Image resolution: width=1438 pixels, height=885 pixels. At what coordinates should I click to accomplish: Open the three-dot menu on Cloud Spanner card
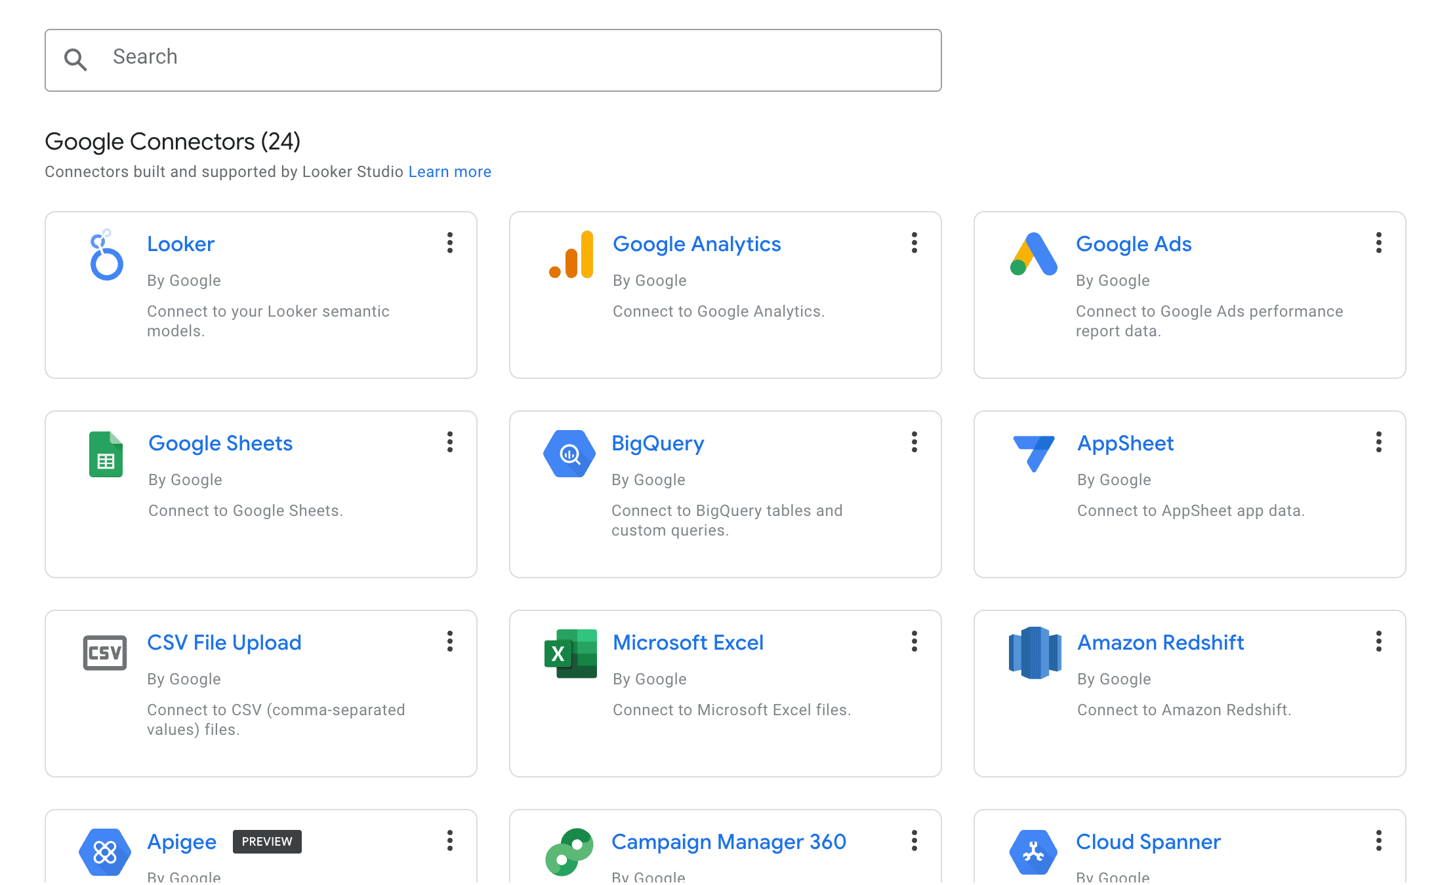1379,840
